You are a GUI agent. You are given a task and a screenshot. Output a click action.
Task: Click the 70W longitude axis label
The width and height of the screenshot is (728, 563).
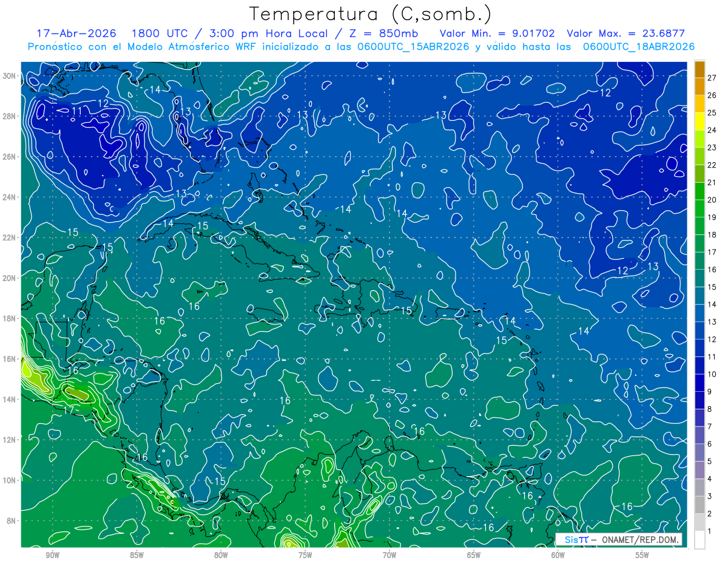389,555
